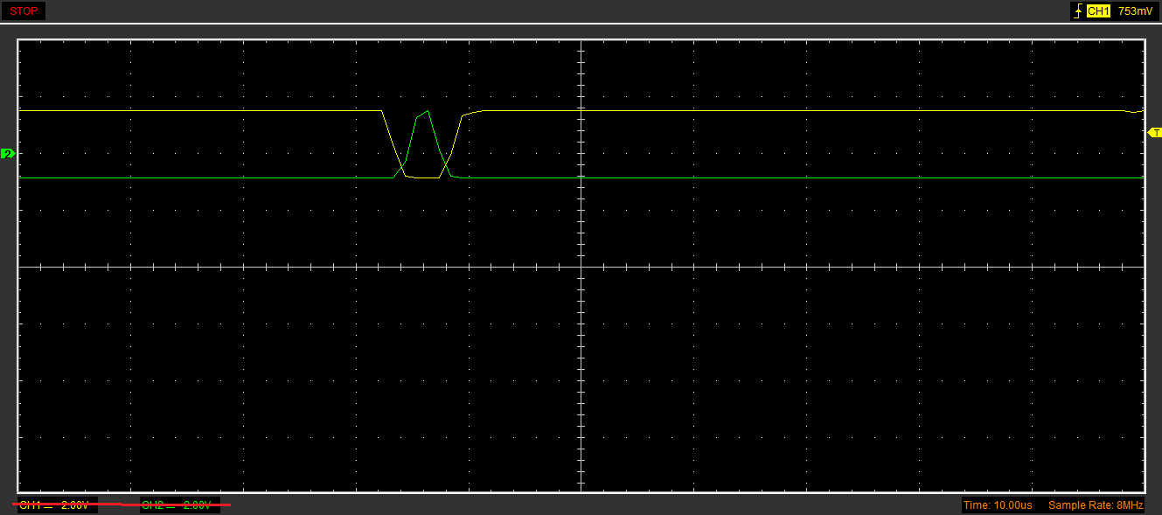Click the yellow T trigger level marker
The height and width of the screenshot is (515, 1162).
pos(1154,132)
